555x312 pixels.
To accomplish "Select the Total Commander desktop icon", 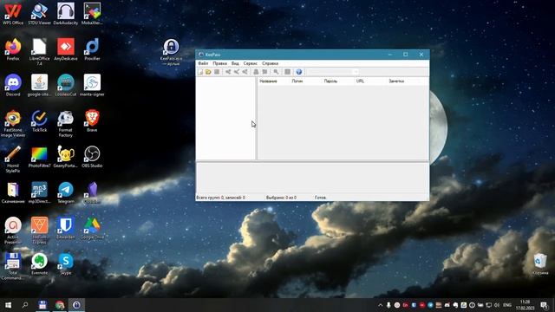I will pos(13,266).
